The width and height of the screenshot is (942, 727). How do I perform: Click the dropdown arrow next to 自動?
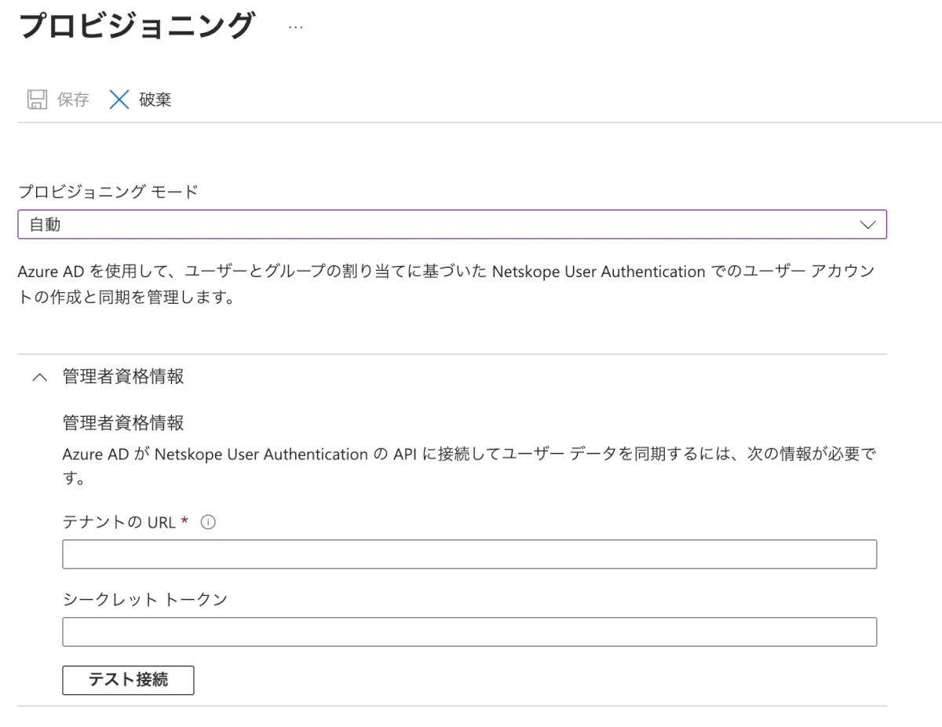(867, 225)
